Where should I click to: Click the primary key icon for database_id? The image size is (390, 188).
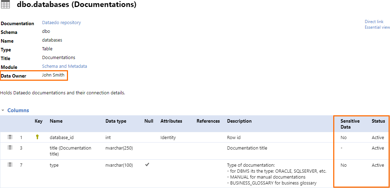(37, 137)
